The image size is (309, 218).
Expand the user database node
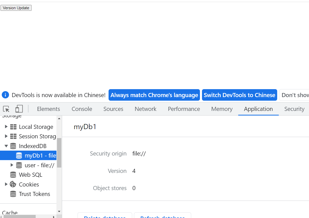click(x=12, y=165)
